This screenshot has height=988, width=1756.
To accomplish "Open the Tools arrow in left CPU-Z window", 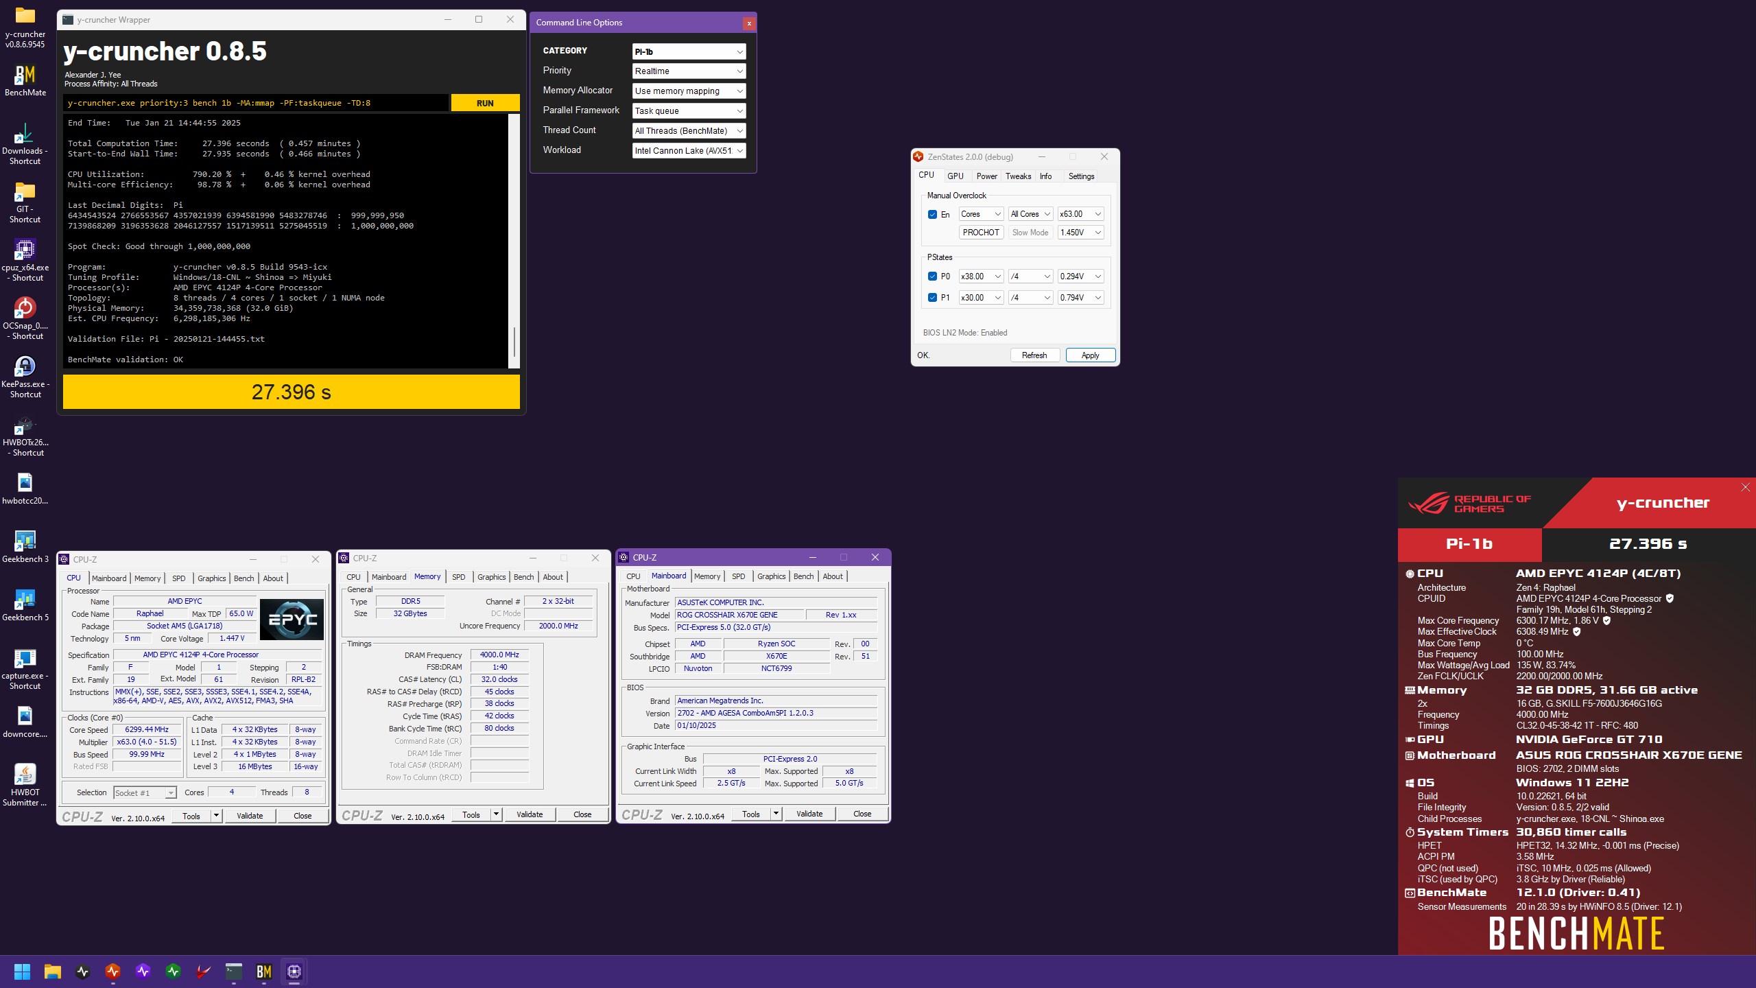I will point(216,816).
